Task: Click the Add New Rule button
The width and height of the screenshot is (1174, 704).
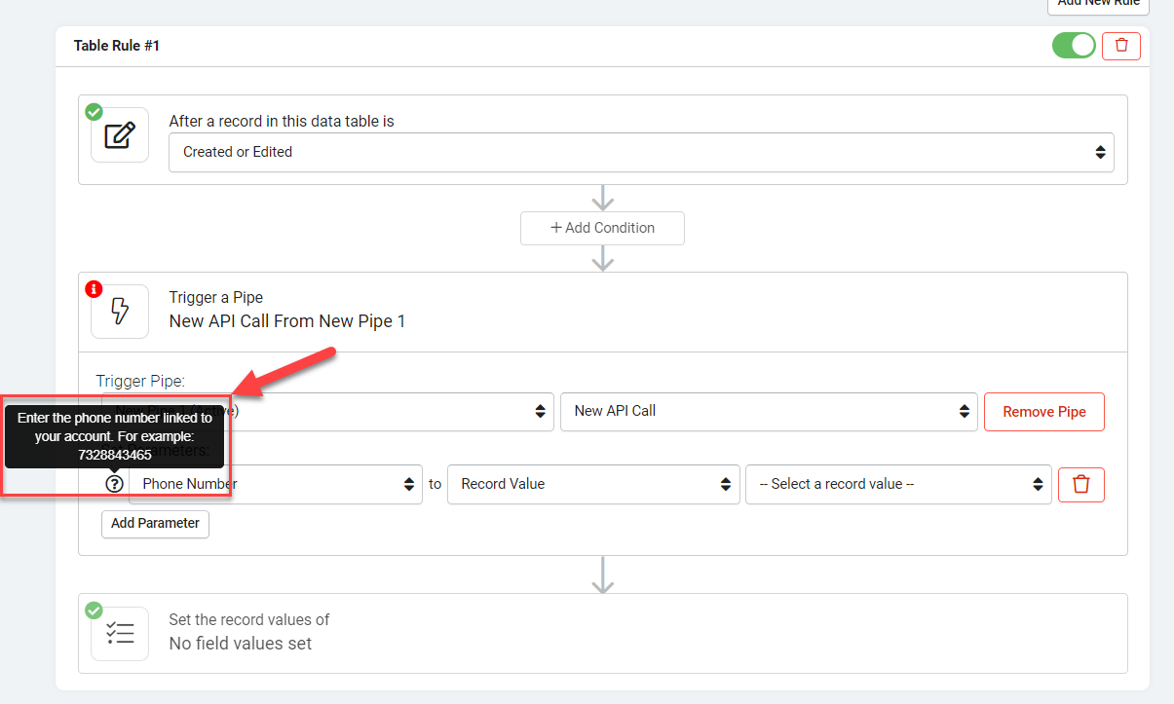Action: (1098, 4)
